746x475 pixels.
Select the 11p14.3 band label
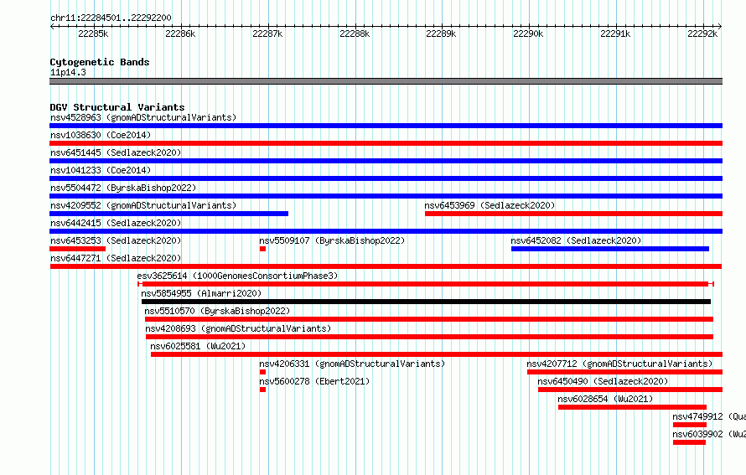coord(68,72)
